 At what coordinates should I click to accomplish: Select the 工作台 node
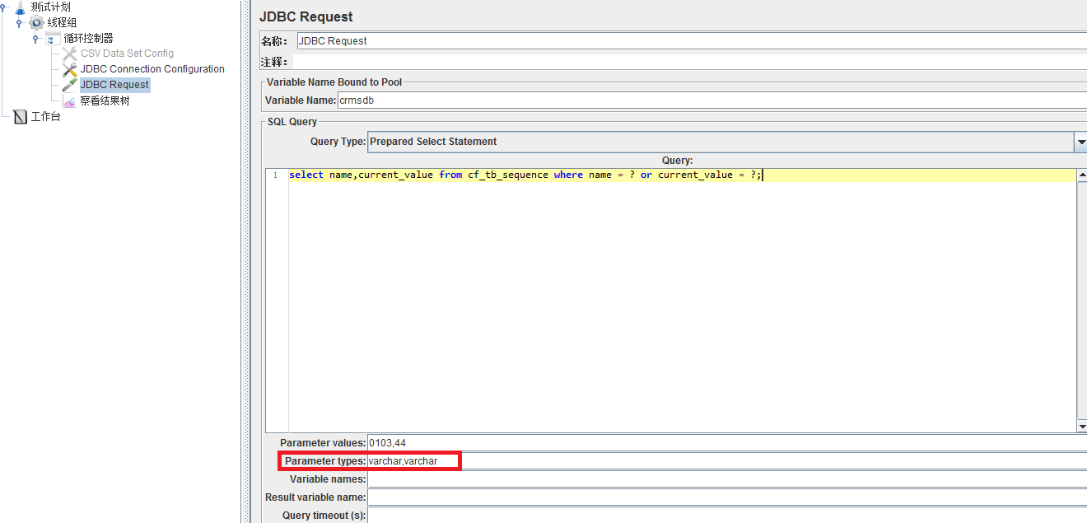point(45,116)
